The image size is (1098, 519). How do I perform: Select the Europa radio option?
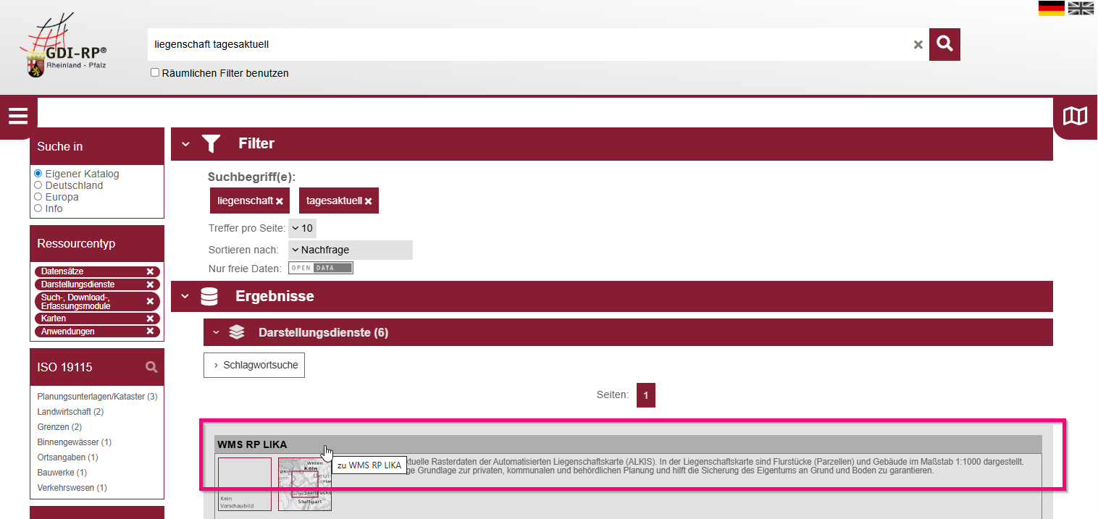pos(38,197)
